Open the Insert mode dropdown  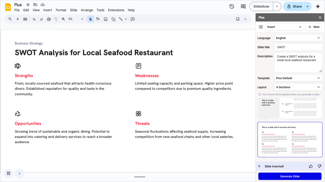tap(285, 27)
